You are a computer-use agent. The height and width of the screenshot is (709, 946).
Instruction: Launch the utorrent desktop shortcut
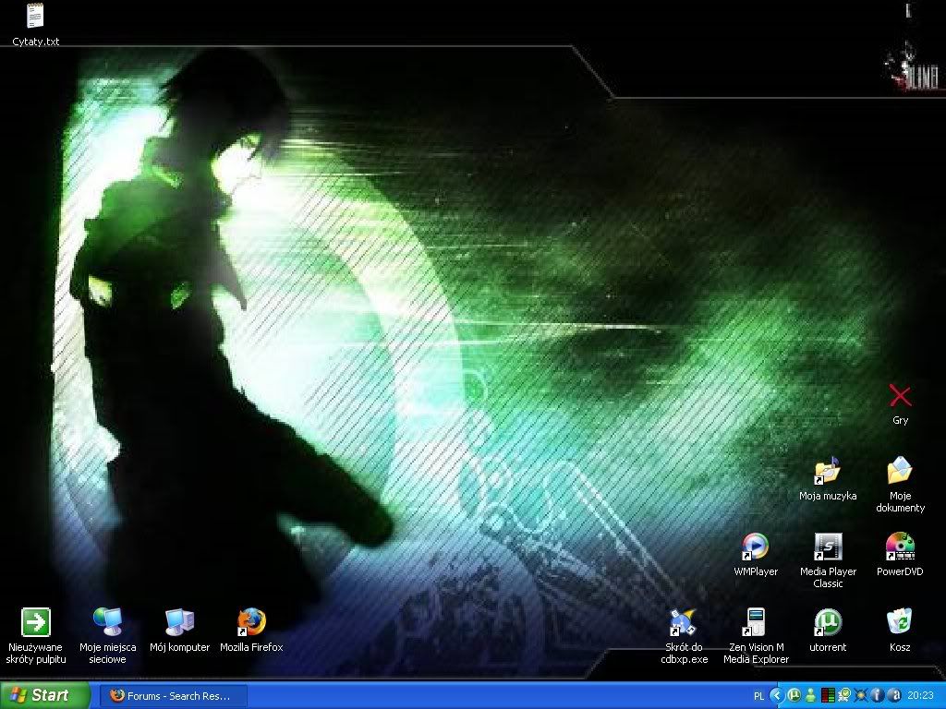click(x=828, y=622)
